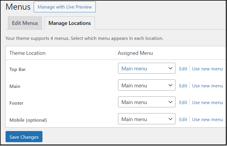227x146 pixels.
Task: Select the Manage Locations tab
Action: [x=70, y=23]
